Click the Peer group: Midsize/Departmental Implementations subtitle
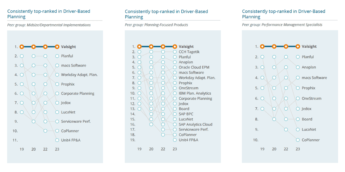345x172 pixels. 49,25
